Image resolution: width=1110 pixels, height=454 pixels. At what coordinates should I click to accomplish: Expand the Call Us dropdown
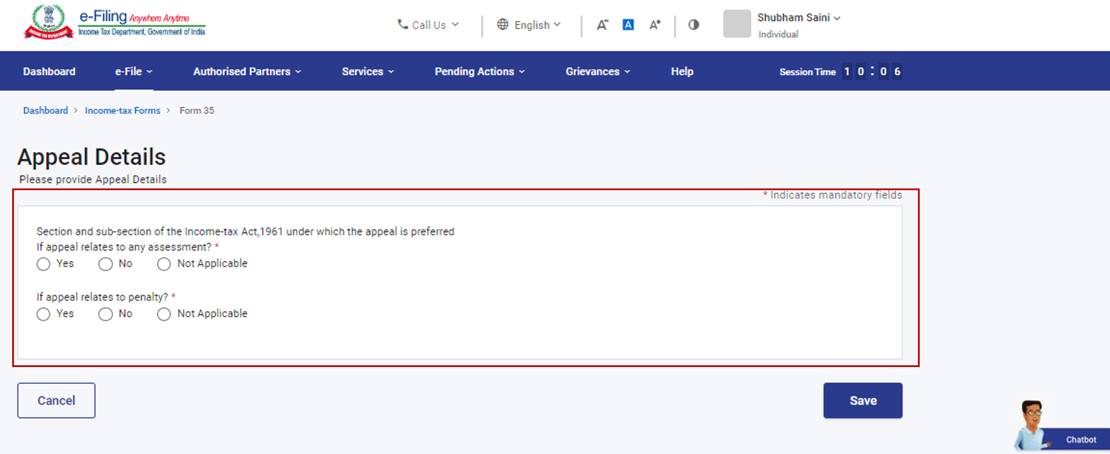pos(428,25)
